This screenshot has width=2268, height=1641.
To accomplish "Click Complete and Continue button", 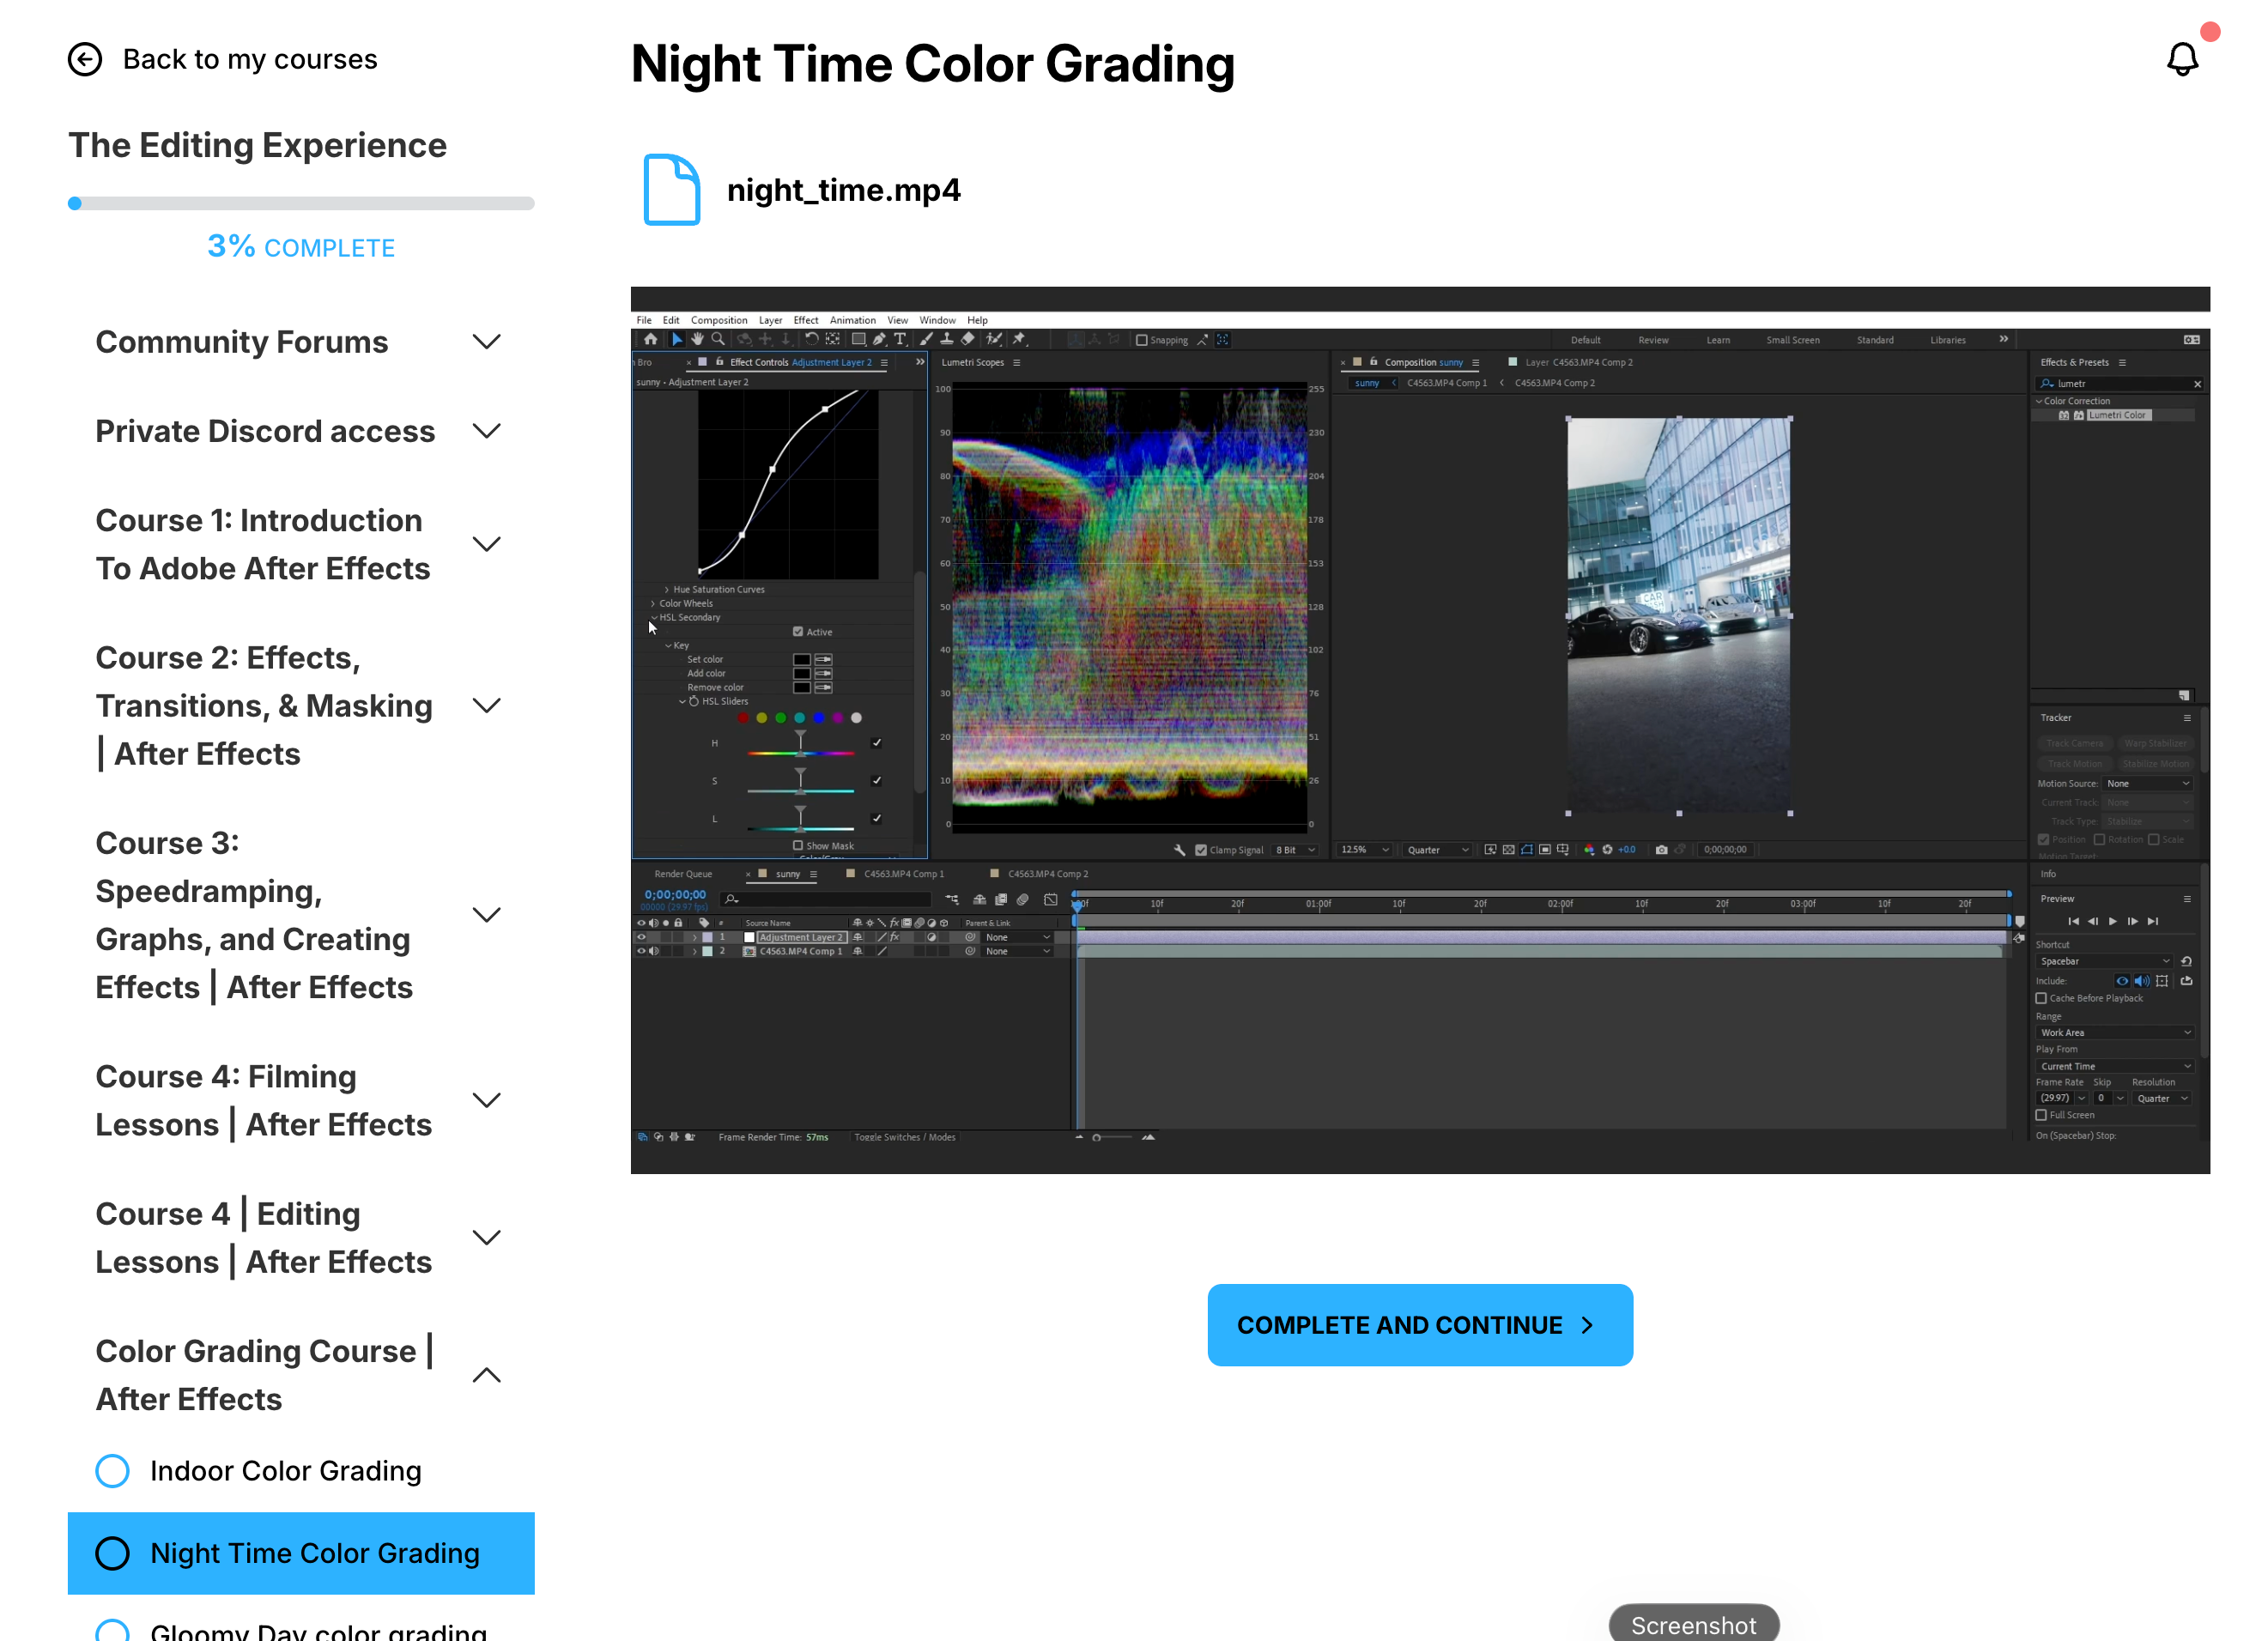I will 1419,1325.
